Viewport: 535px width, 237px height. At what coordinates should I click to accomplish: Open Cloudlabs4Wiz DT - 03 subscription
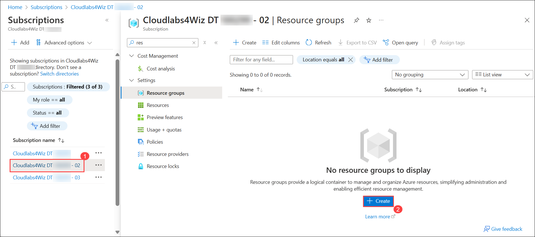[x=47, y=178]
